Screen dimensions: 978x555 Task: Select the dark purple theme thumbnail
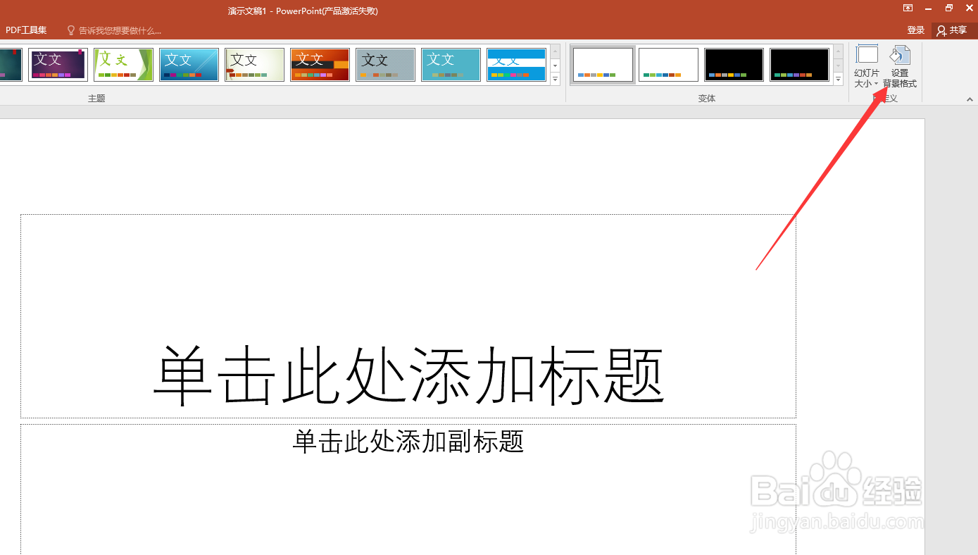click(57, 64)
